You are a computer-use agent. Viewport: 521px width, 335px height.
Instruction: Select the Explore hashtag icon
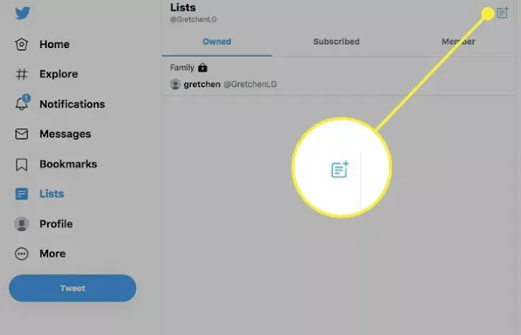pos(21,74)
